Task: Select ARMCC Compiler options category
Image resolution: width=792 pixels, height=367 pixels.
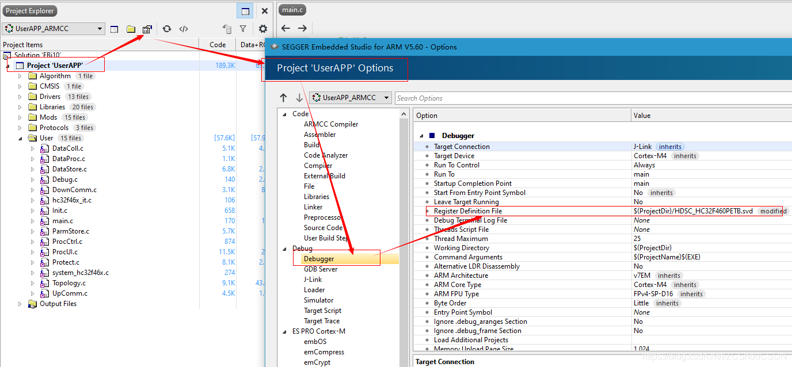Action: coord(331,124)
